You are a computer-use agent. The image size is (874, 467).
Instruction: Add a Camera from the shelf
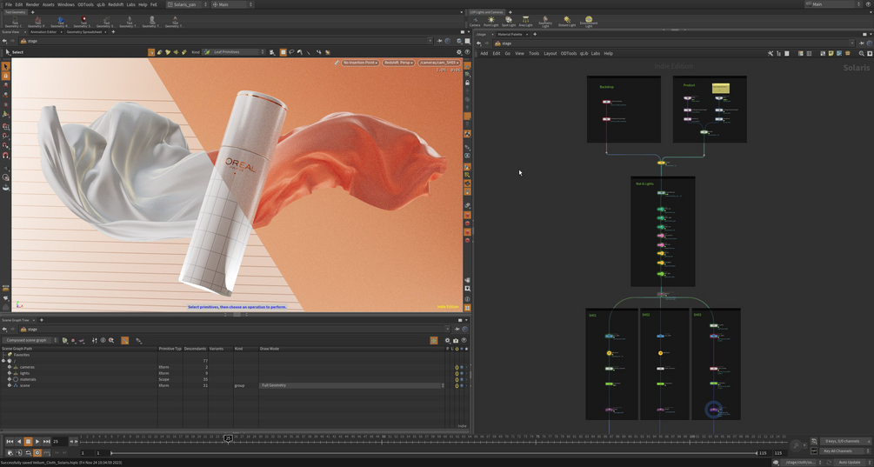click(x=475, y=22)
